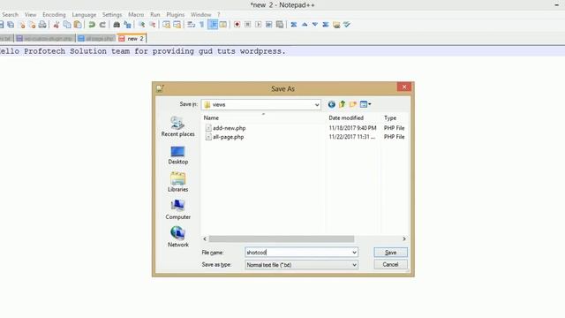The height and width of the screenshot is (318, 565).
Task: Click Run Macro Multiple Times icon
Action: pos(268,25)
